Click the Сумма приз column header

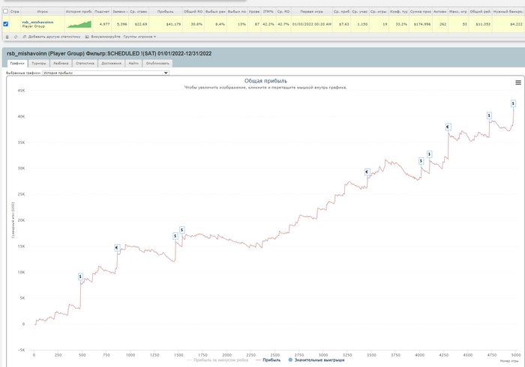(x=421, y=11)
